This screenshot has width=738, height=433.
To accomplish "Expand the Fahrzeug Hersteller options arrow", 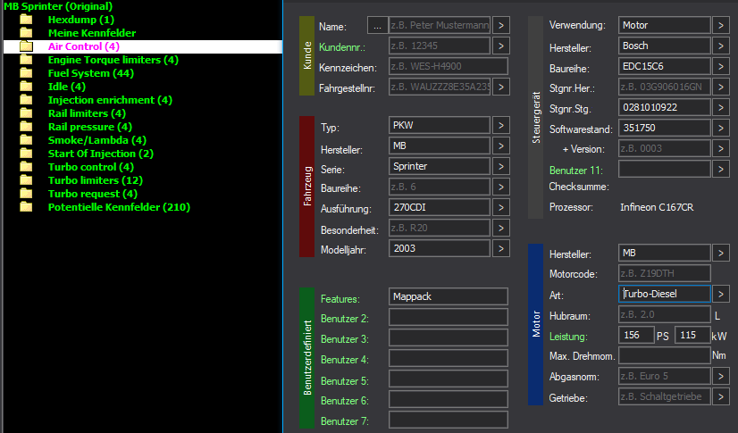I will click(501, 146).
